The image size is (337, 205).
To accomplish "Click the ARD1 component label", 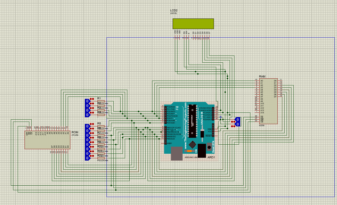I will click(x=211, y=157).
